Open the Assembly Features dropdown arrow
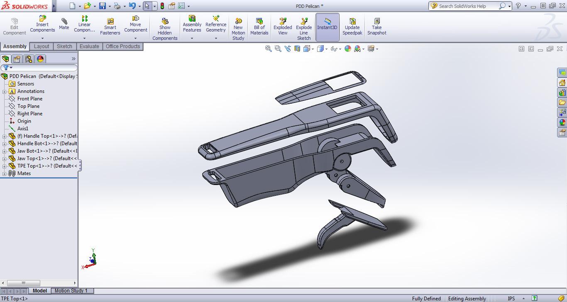The height and width of the screenshot is (302, 567). 192,38
